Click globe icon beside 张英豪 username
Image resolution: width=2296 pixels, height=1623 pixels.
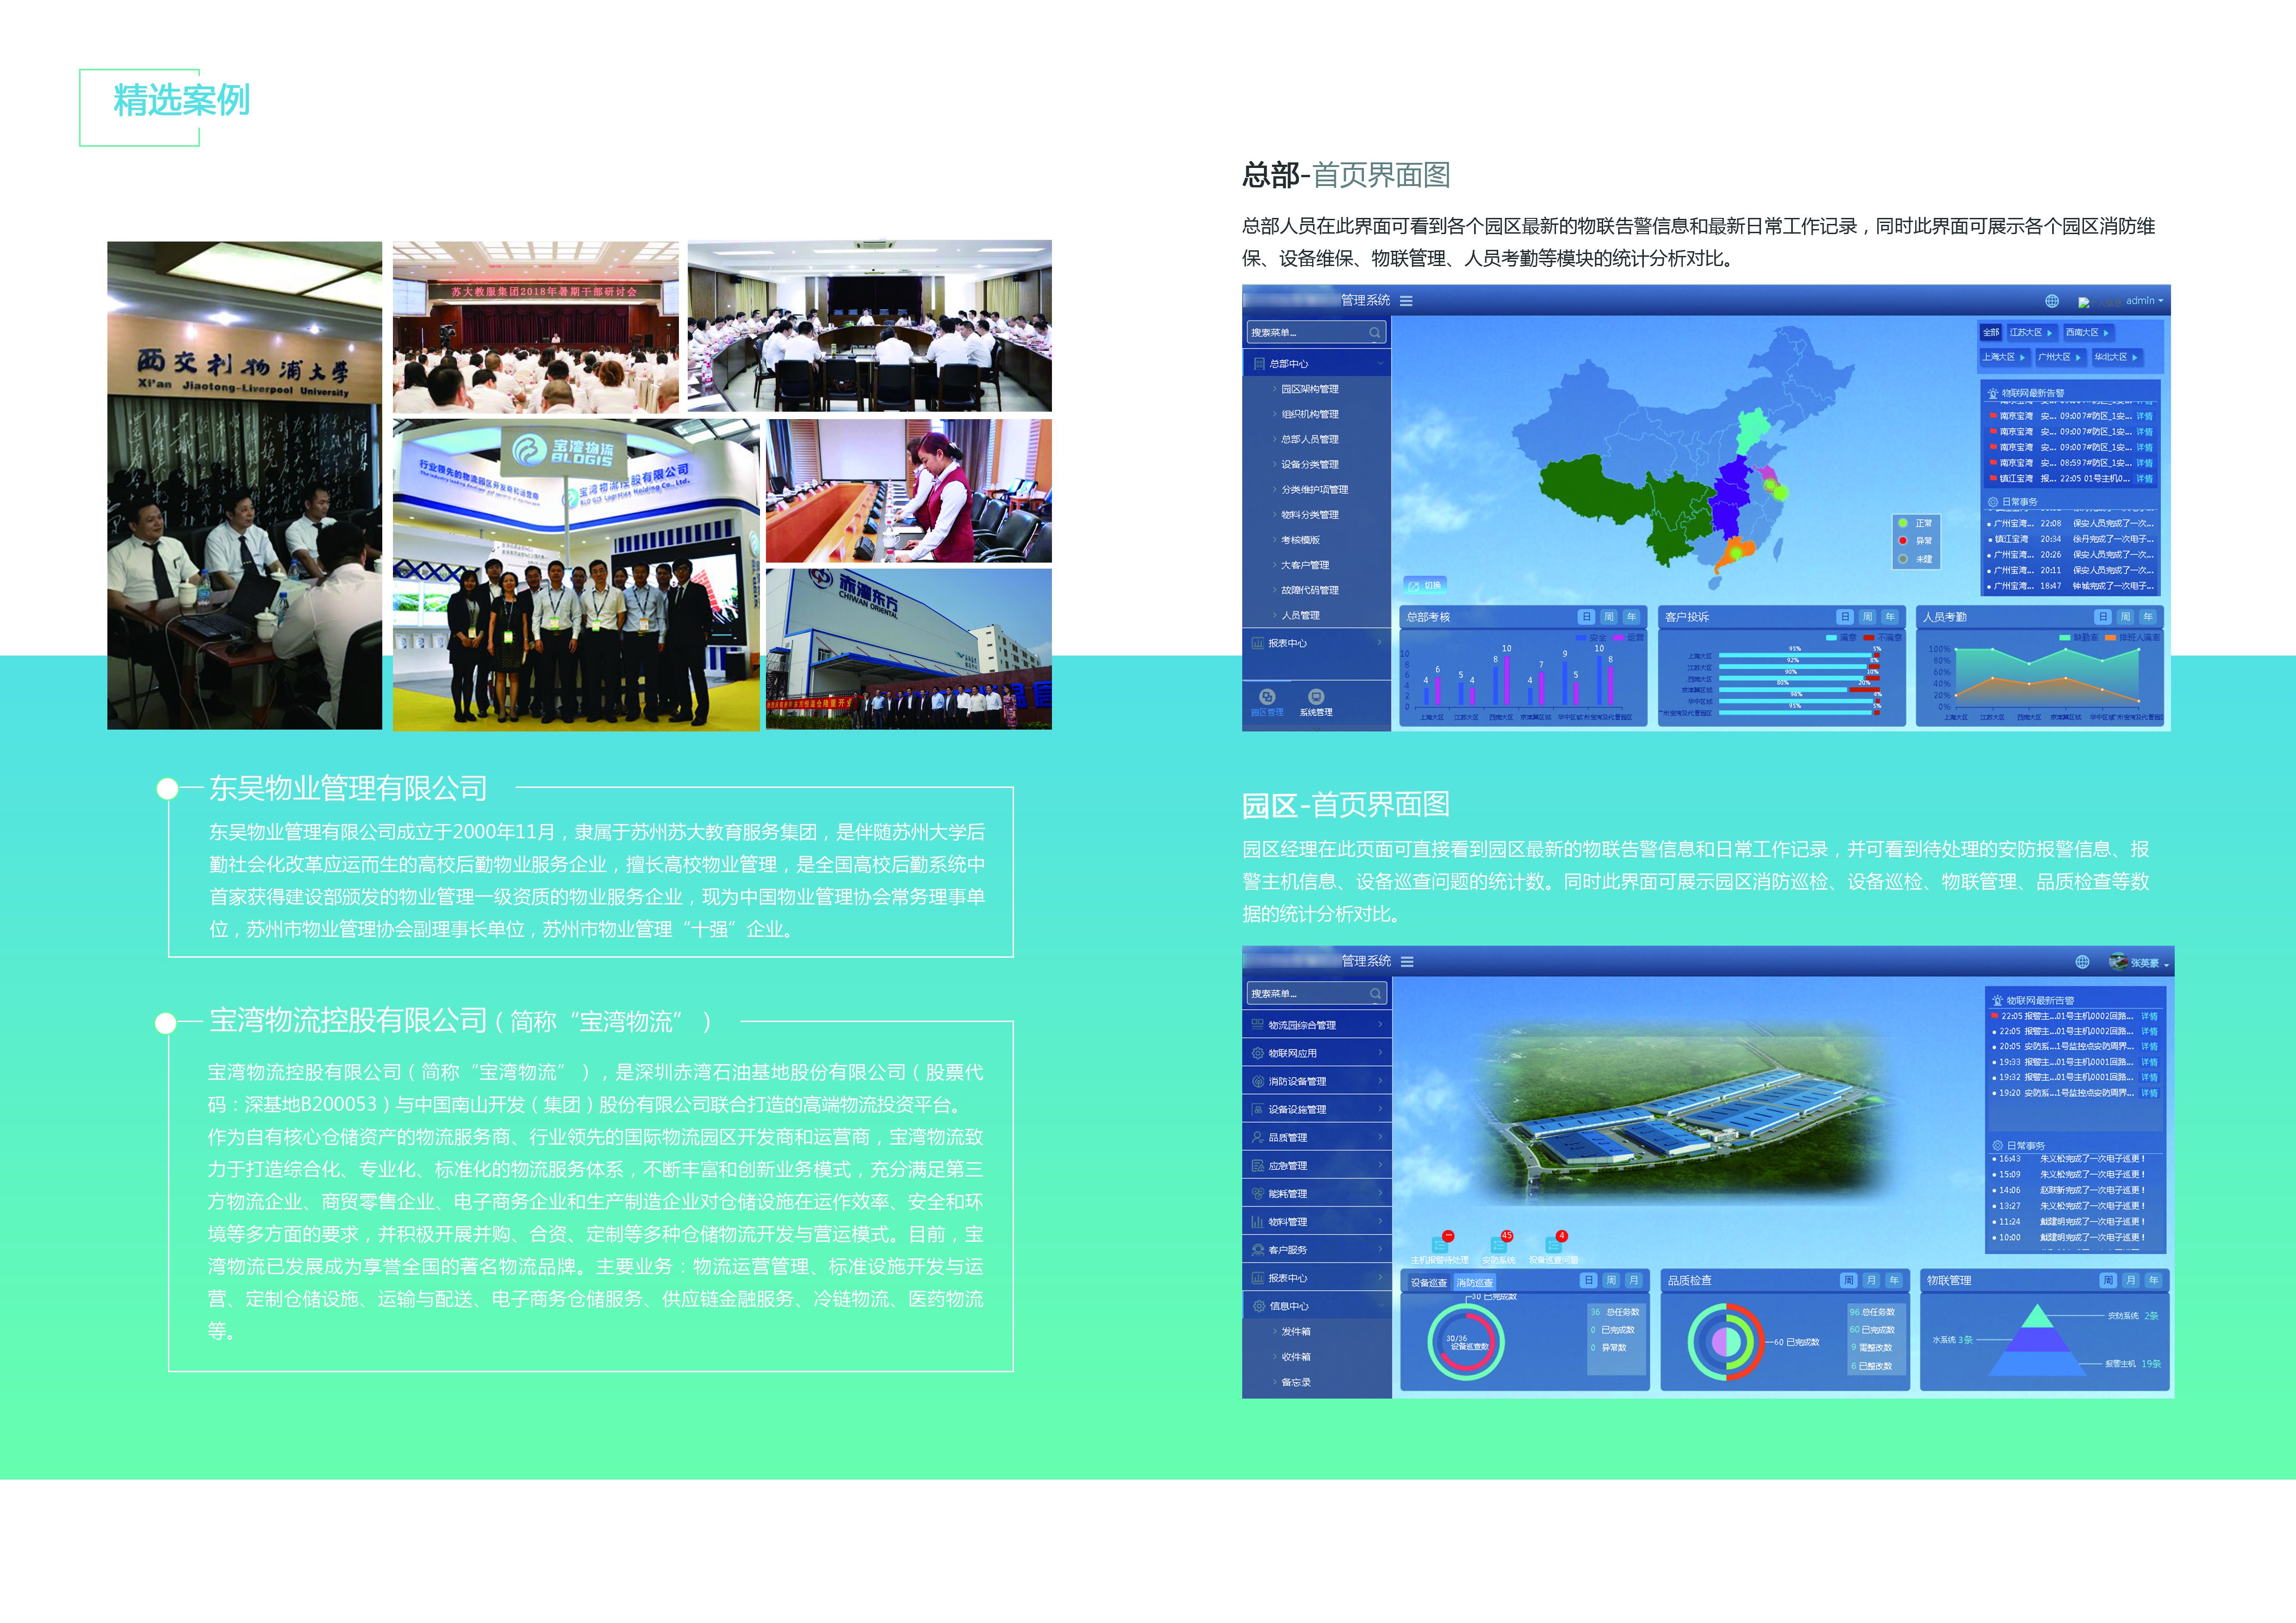[x=2082, y=961]
